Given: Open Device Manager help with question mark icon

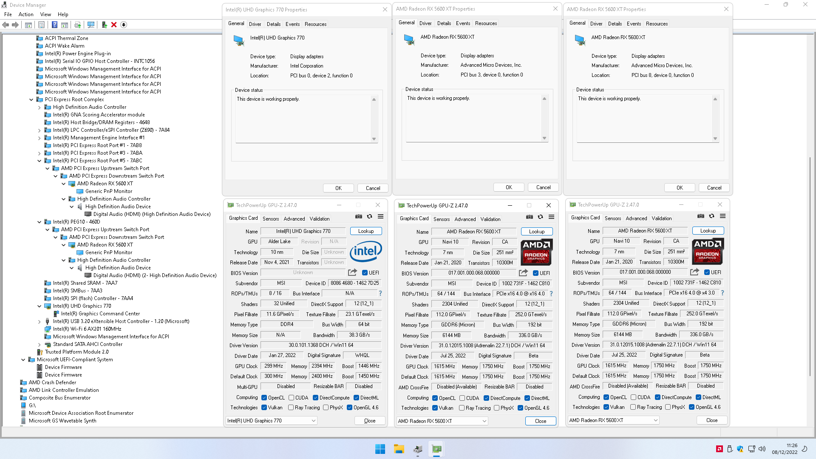Looking at the screenshot, I should click(54, 25).
